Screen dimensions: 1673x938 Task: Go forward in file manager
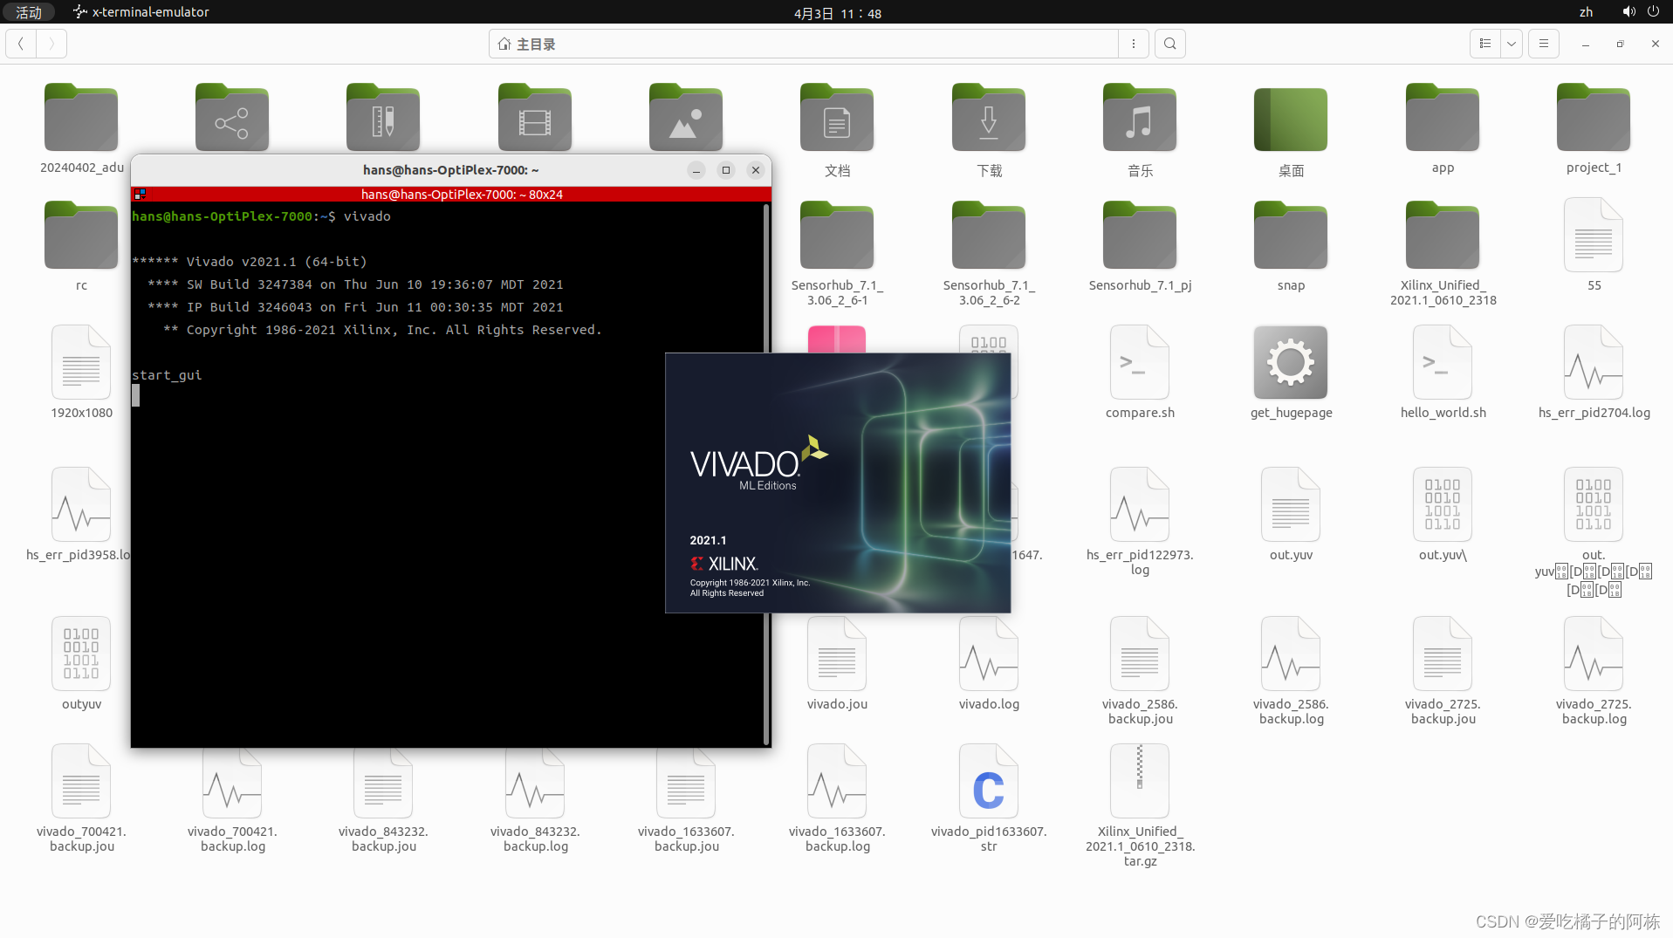click(51, 44)
